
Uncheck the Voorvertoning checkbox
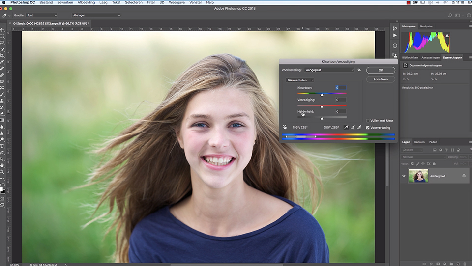[368, 128]
